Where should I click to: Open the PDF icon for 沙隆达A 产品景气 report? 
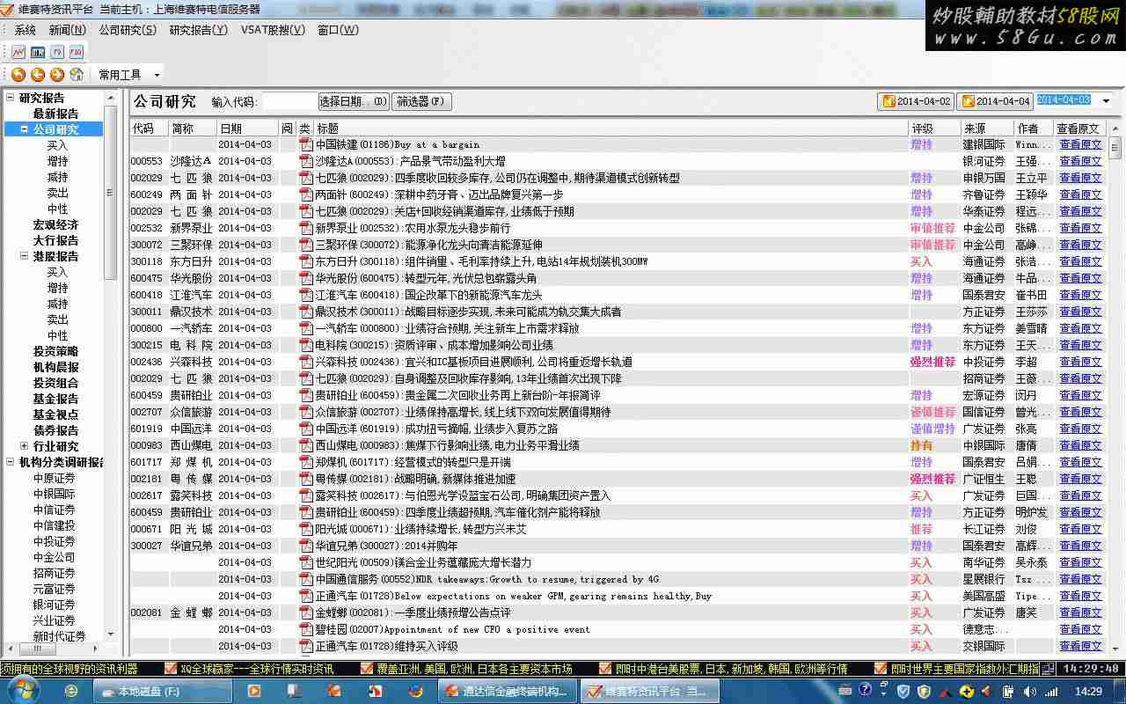click(306, 161)
